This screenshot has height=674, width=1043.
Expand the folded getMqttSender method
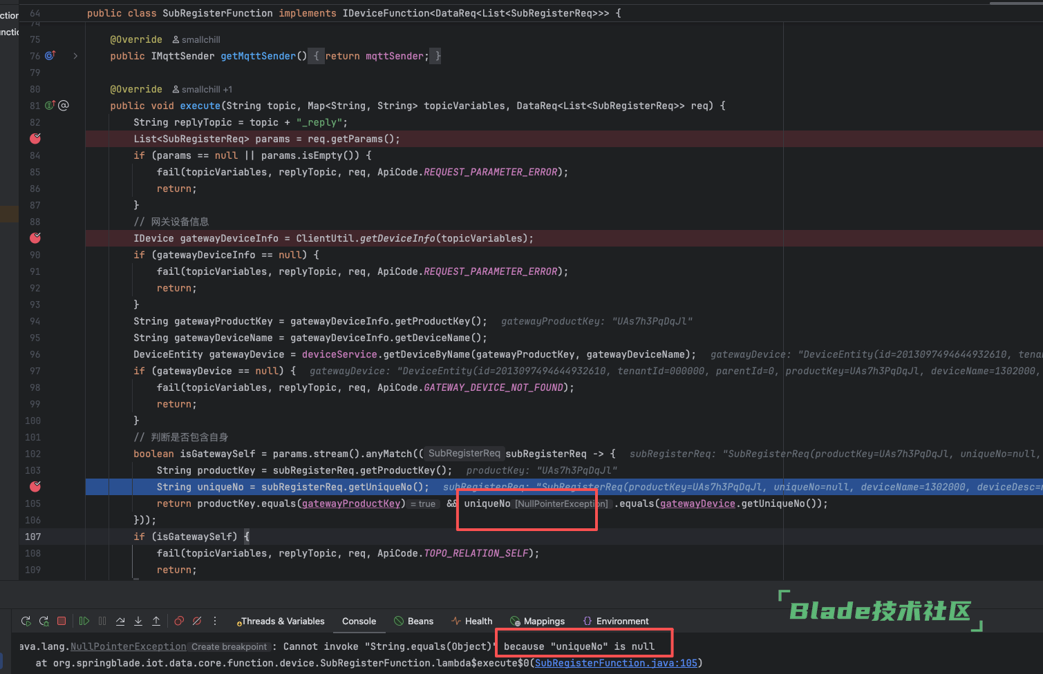pyautogui.click(x=75, y=56)
